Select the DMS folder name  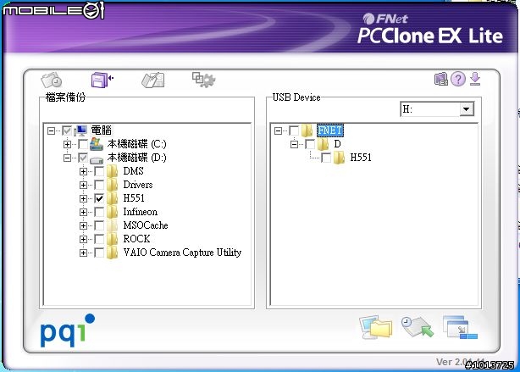tap(133, 171)
